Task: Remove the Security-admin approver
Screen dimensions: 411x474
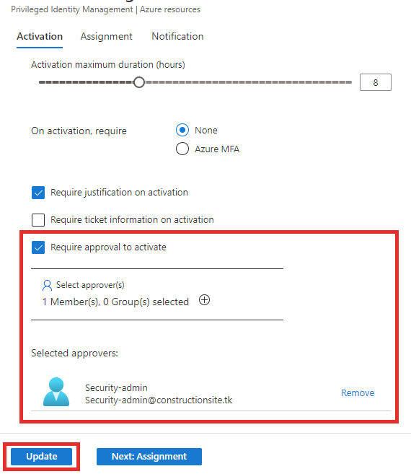Action: pos(358,392)
